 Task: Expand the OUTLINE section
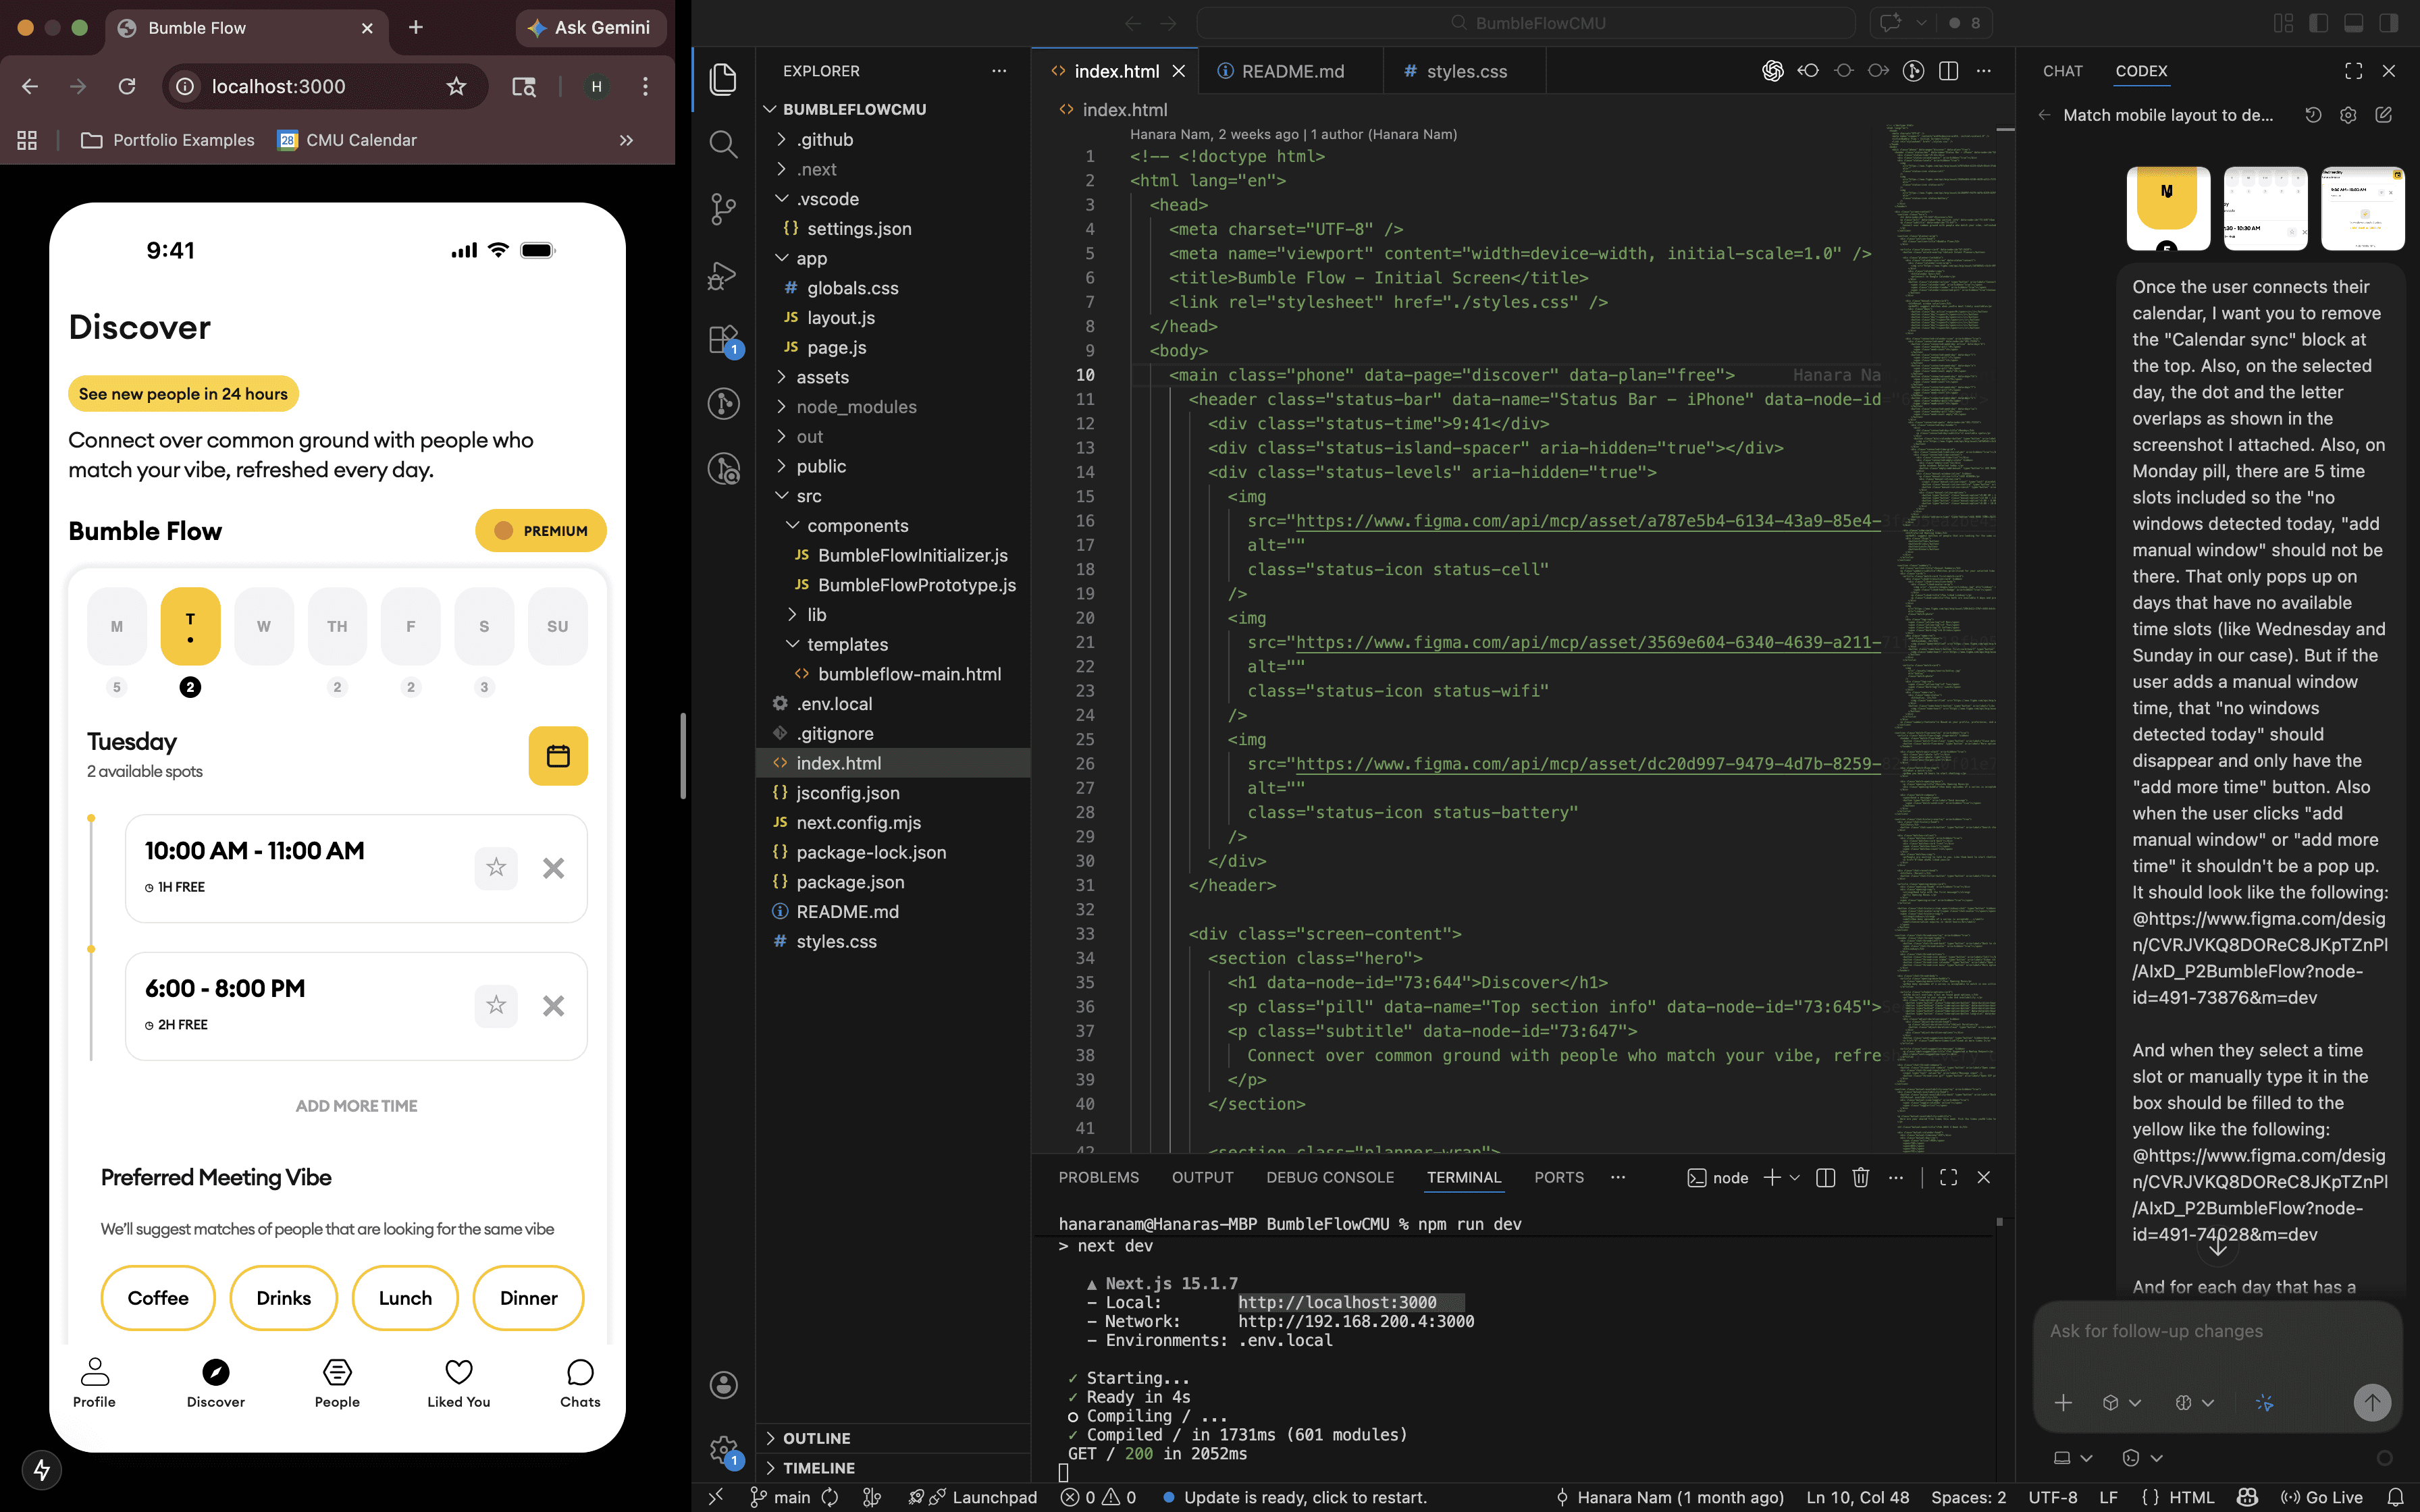(816, 1438)
